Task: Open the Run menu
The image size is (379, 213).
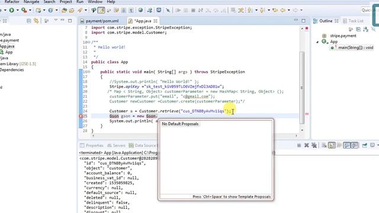Action: [x=80, y=2]
